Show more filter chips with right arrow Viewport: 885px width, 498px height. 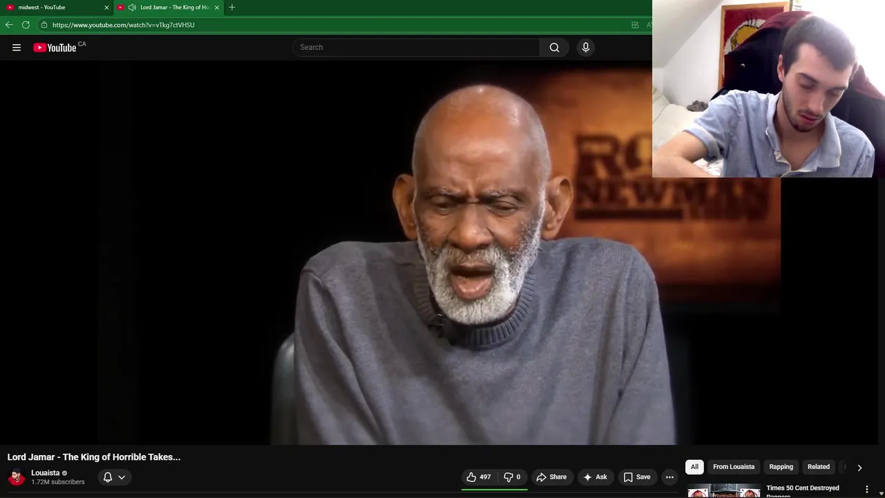[859, 468]
